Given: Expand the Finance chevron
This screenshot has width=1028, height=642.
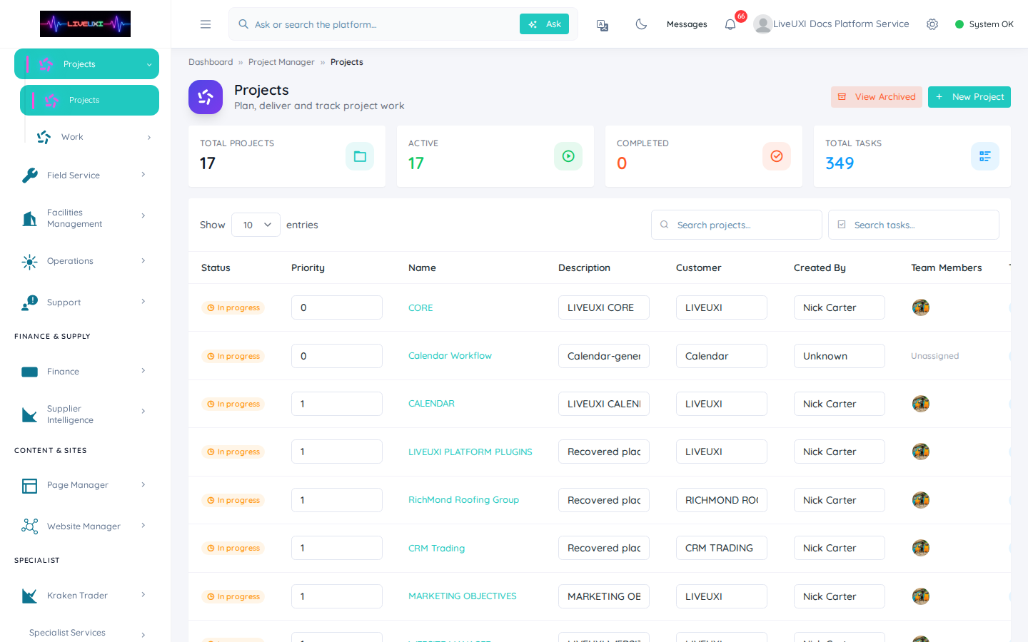Looking at the screenshot, I should coord(143,371).
